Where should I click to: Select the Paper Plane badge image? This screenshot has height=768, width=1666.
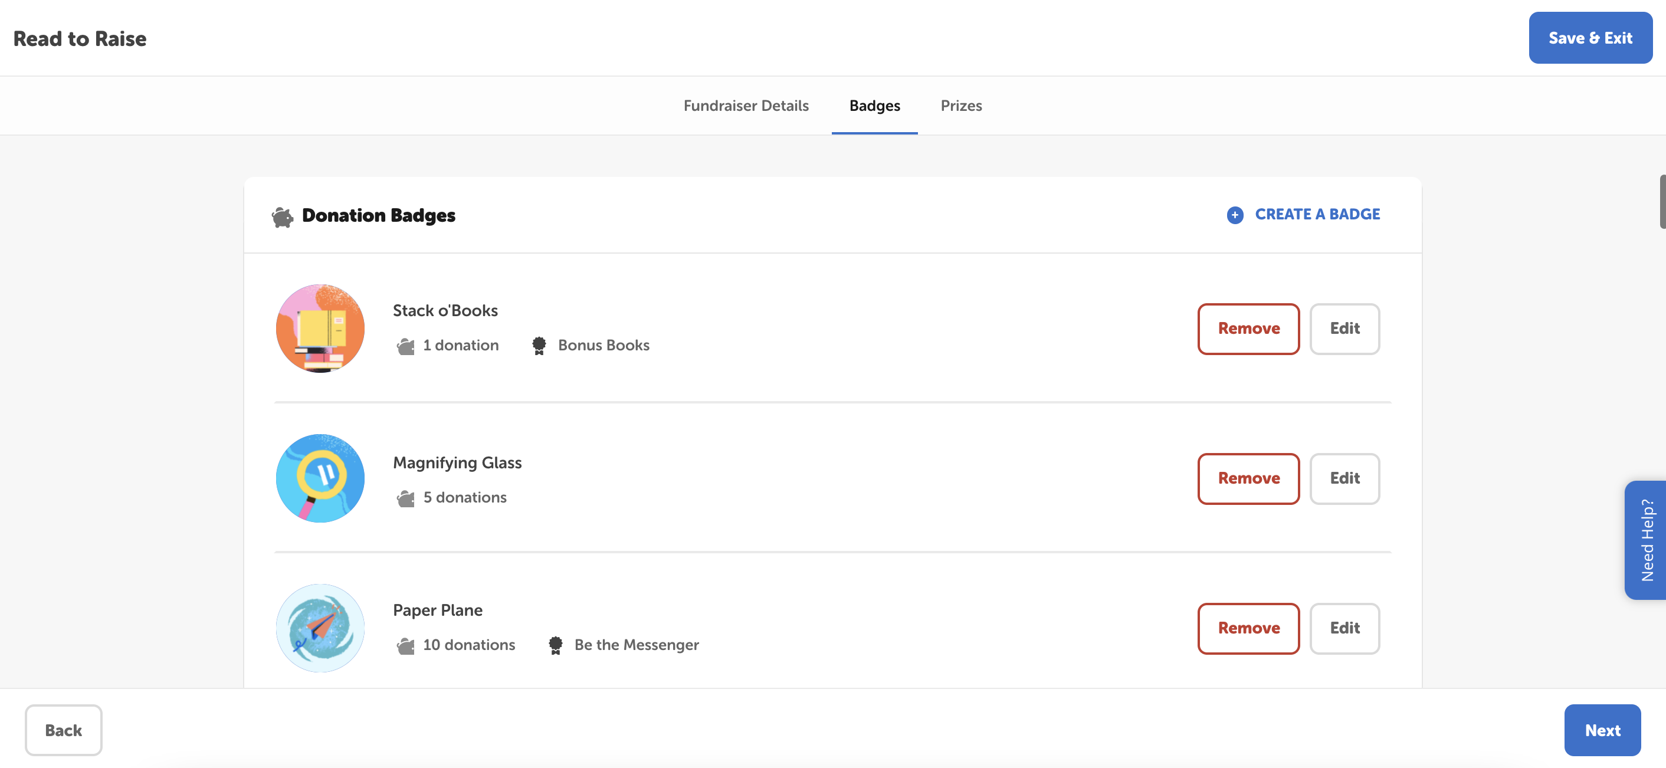(320, 628)
